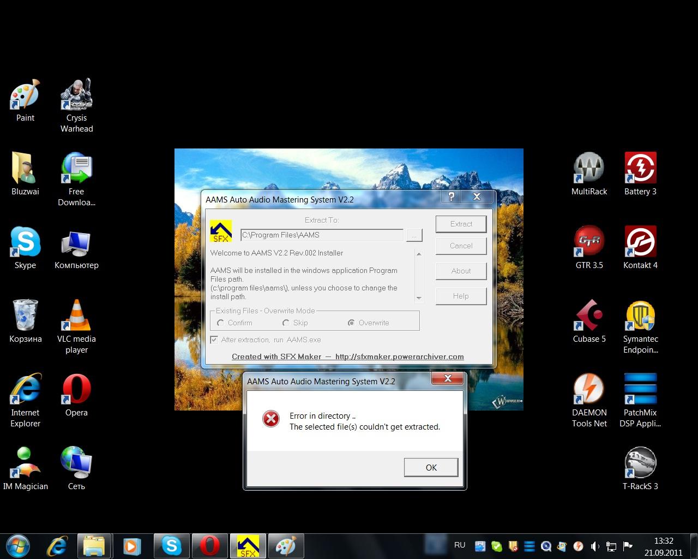698x559 pixels.
Task: Open the Корзина recycle bin
Action: click(x=25, y=322)
